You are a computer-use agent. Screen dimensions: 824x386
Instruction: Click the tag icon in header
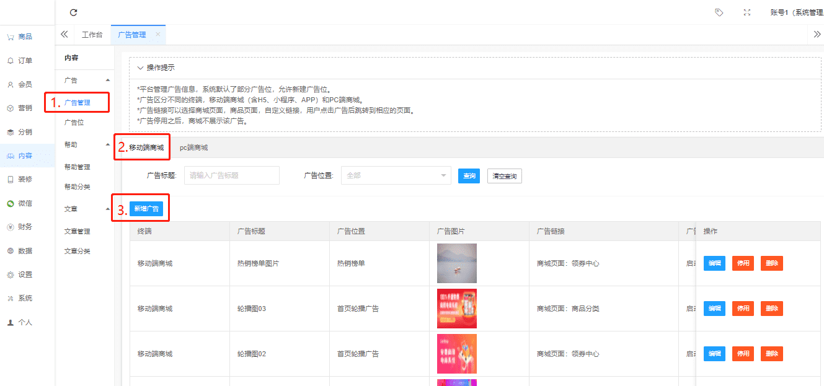point(719,12)
